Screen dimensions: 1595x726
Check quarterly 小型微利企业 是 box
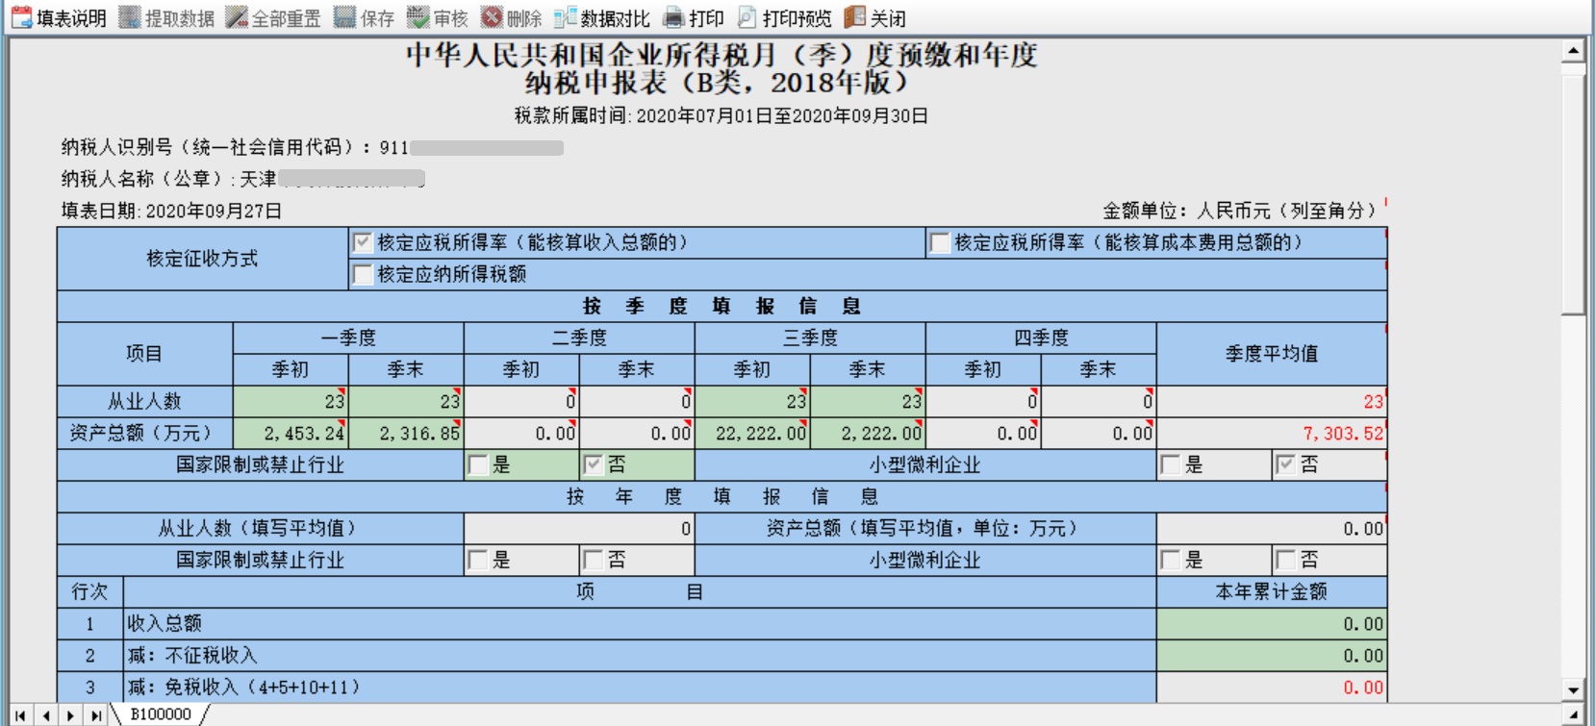coord(1171,465)
